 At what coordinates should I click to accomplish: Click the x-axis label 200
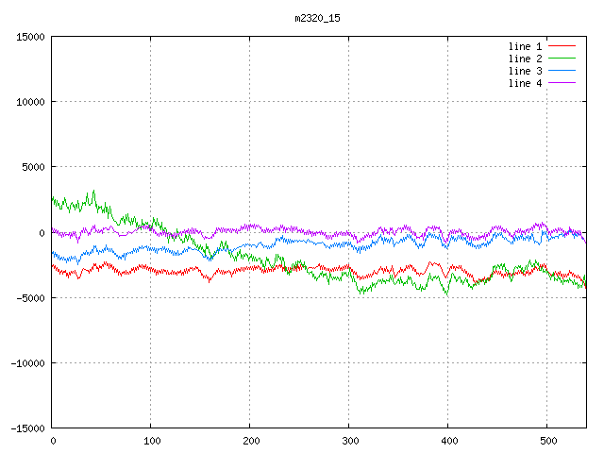(250, 441)
